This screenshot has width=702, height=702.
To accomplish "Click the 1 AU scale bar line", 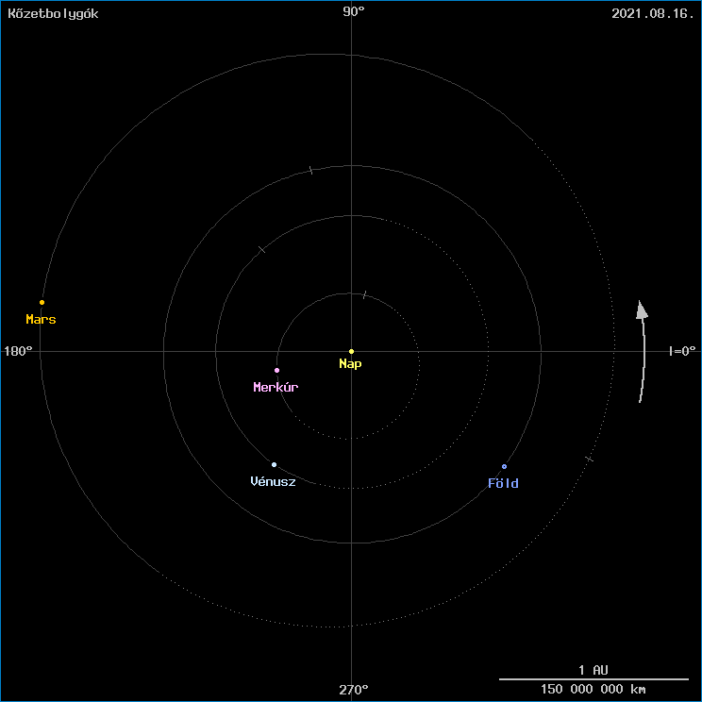I will pyautogui.click(x=593, y=679).
